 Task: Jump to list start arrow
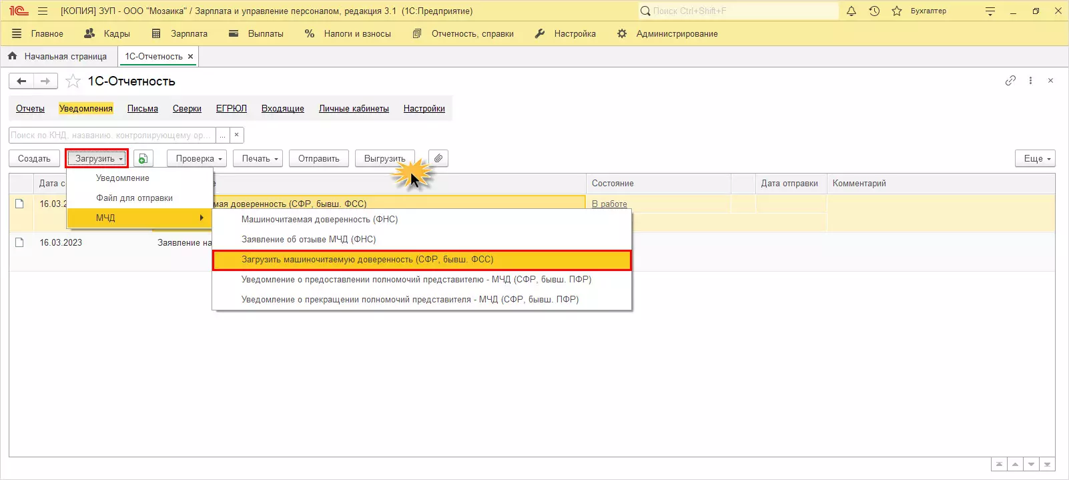pos(999,464)
